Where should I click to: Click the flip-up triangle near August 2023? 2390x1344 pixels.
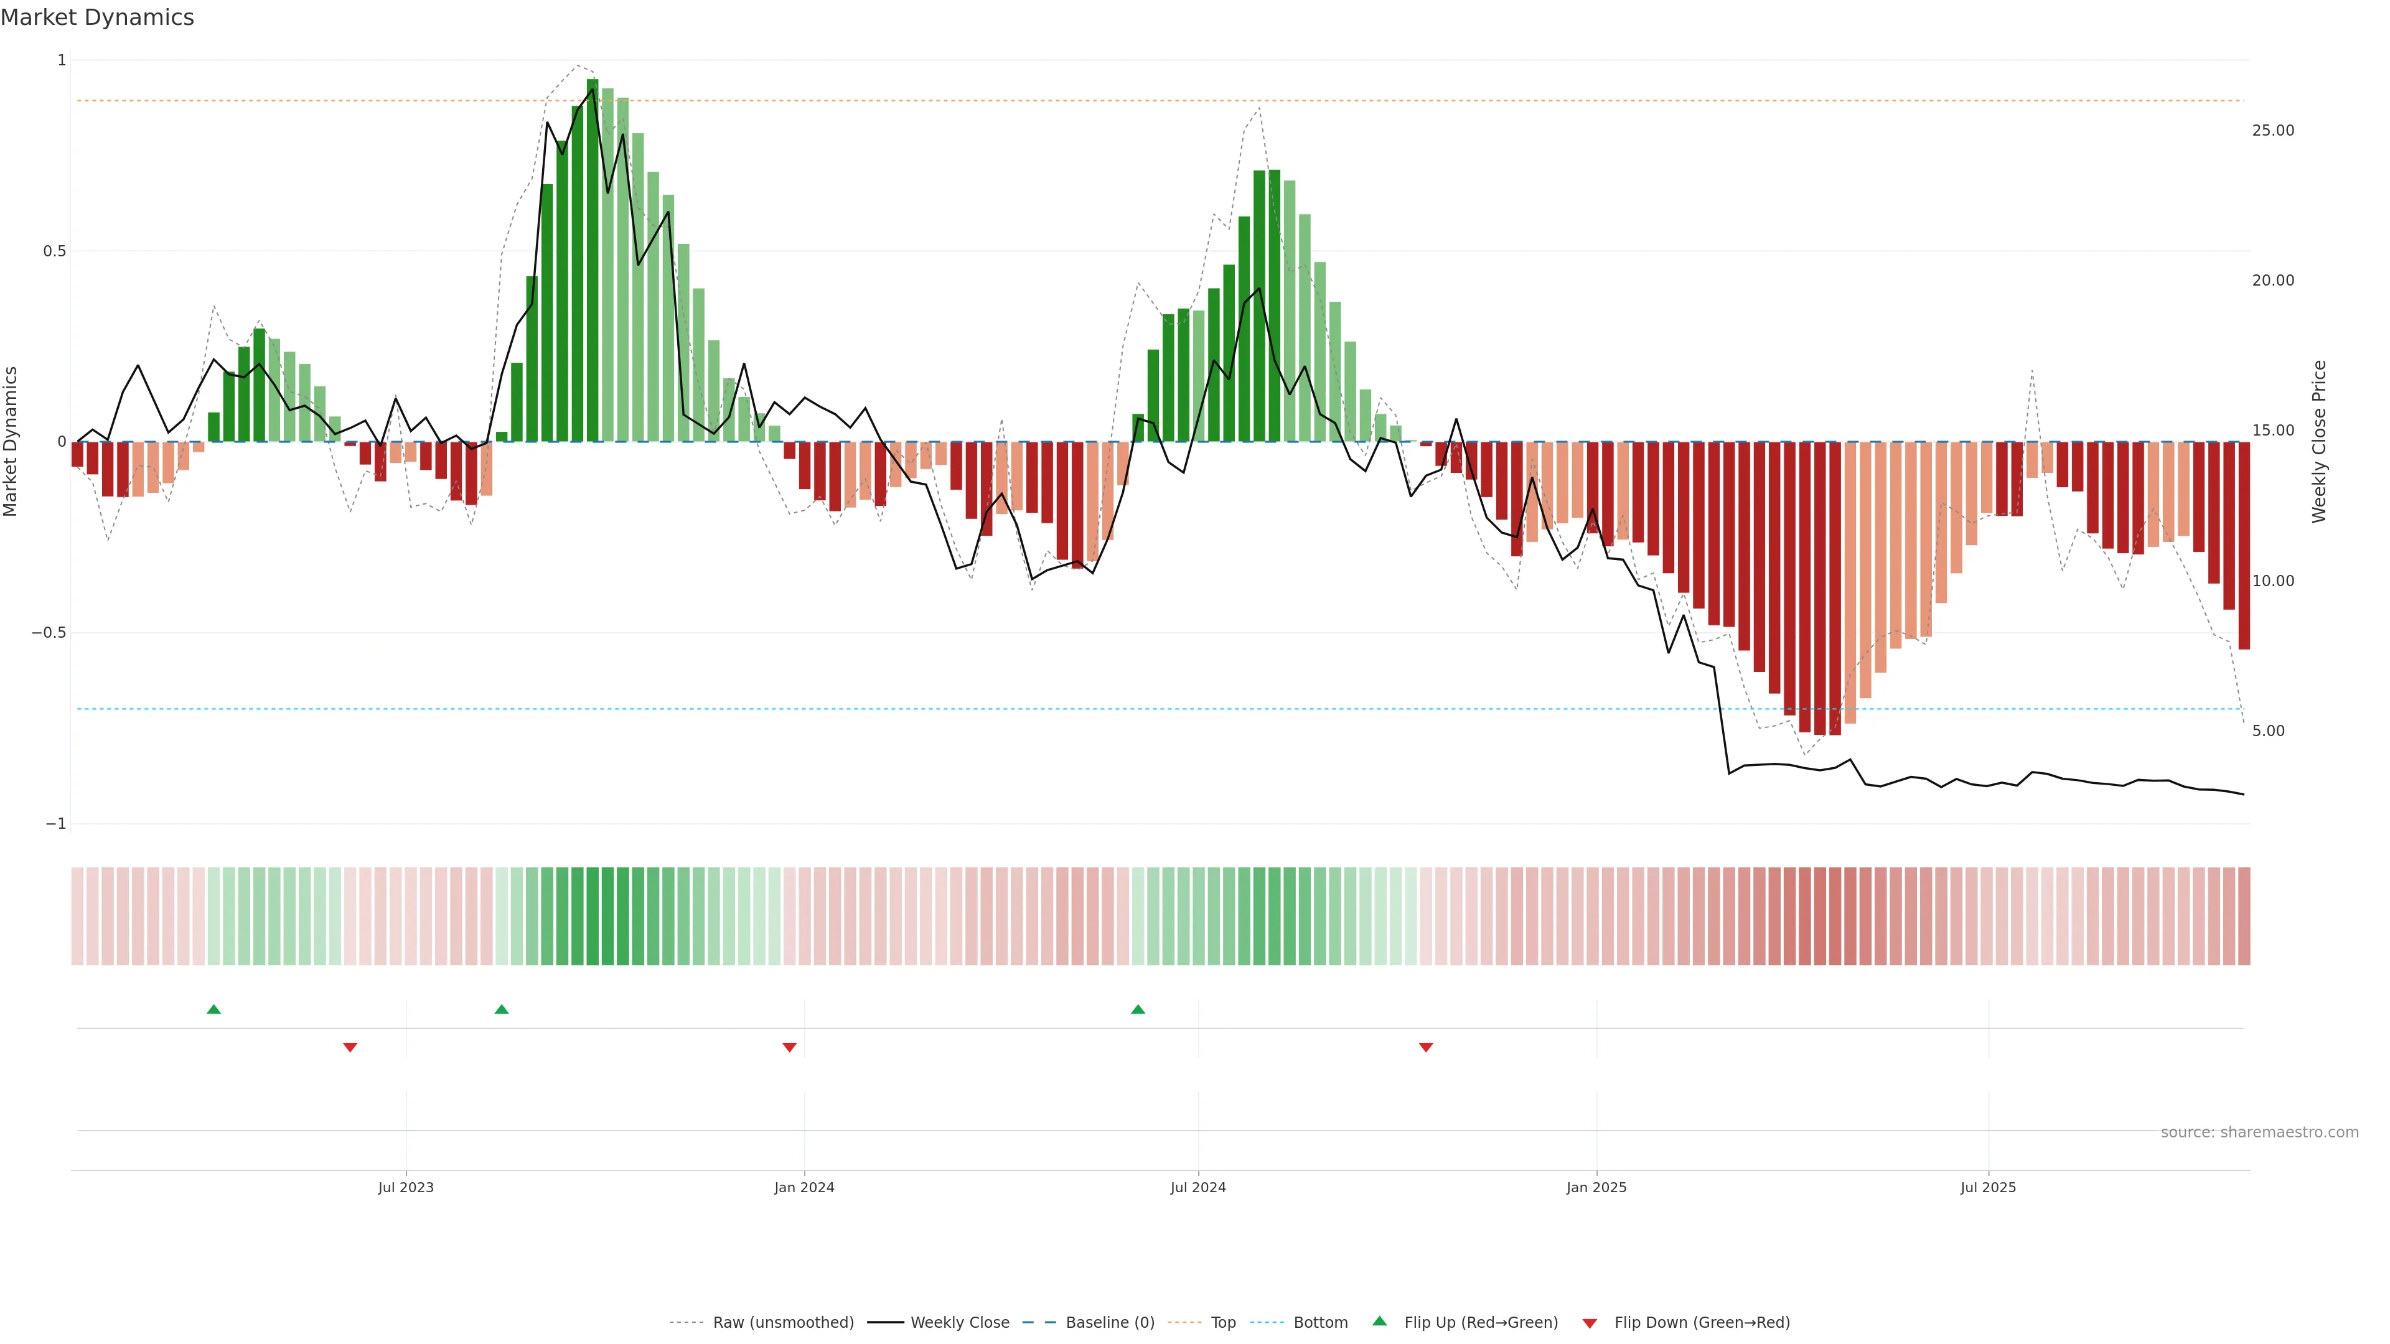click(x=502, y=1009)
